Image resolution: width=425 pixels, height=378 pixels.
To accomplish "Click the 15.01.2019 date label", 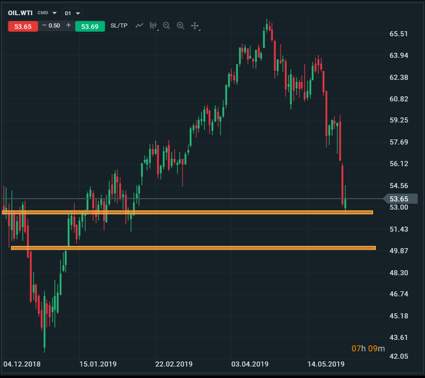I will pyautogui.click(x=98, y=364).
